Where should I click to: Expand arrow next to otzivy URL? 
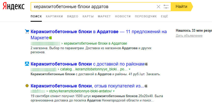tap(114, 91)
